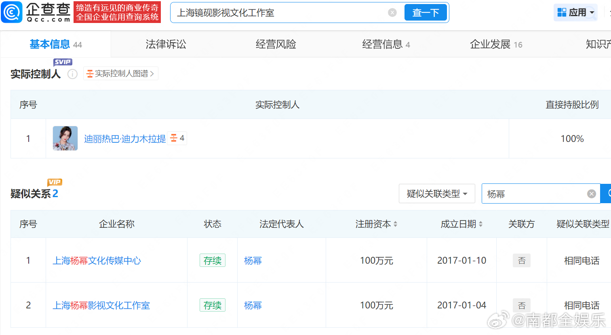
Task: Click the 否 tag in the 2017-01-10 row
Action: coord(522,260)
